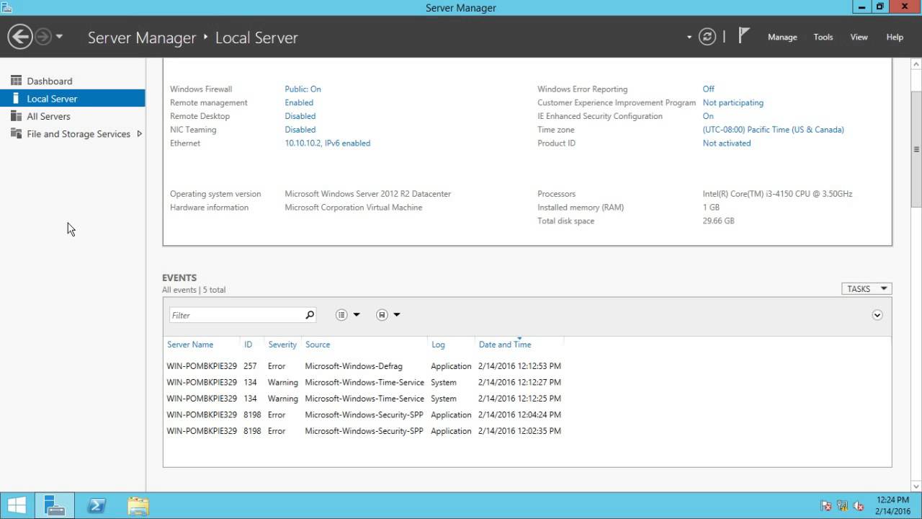Click the speaker volume tray icon
The width and height of the screenshot is (922, 519).
coord(858,506)
